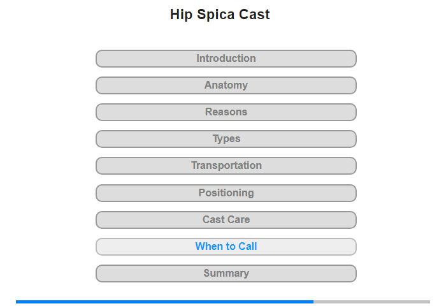Click the blue filled part of progress bar
Viewport: 446px width, 306px height.
click(x=164, y=302)
